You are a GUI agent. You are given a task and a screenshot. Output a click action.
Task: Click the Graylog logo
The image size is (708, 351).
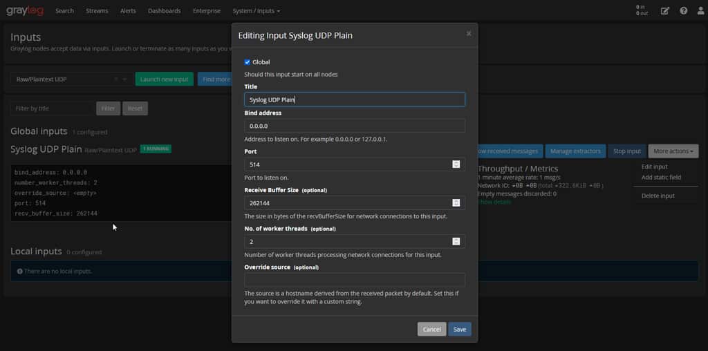pyautogui.click(x=25, y=11)
